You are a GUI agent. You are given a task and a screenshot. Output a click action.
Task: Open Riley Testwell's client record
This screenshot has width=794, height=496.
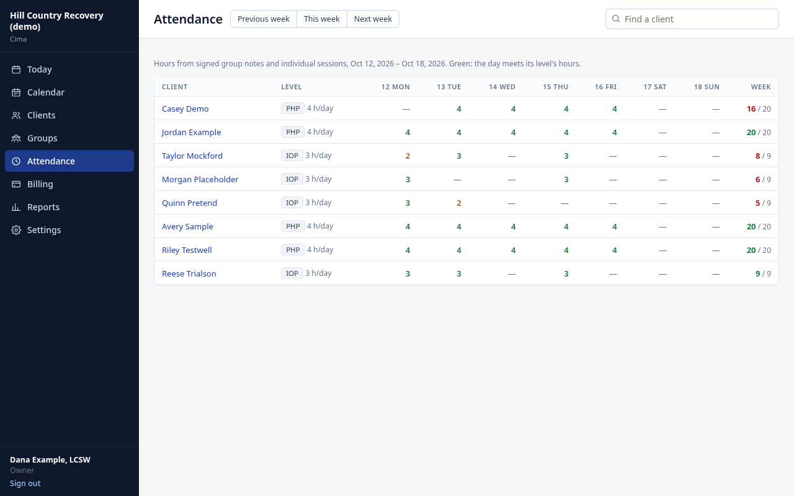pyautogui.click(x=187, y=250)
